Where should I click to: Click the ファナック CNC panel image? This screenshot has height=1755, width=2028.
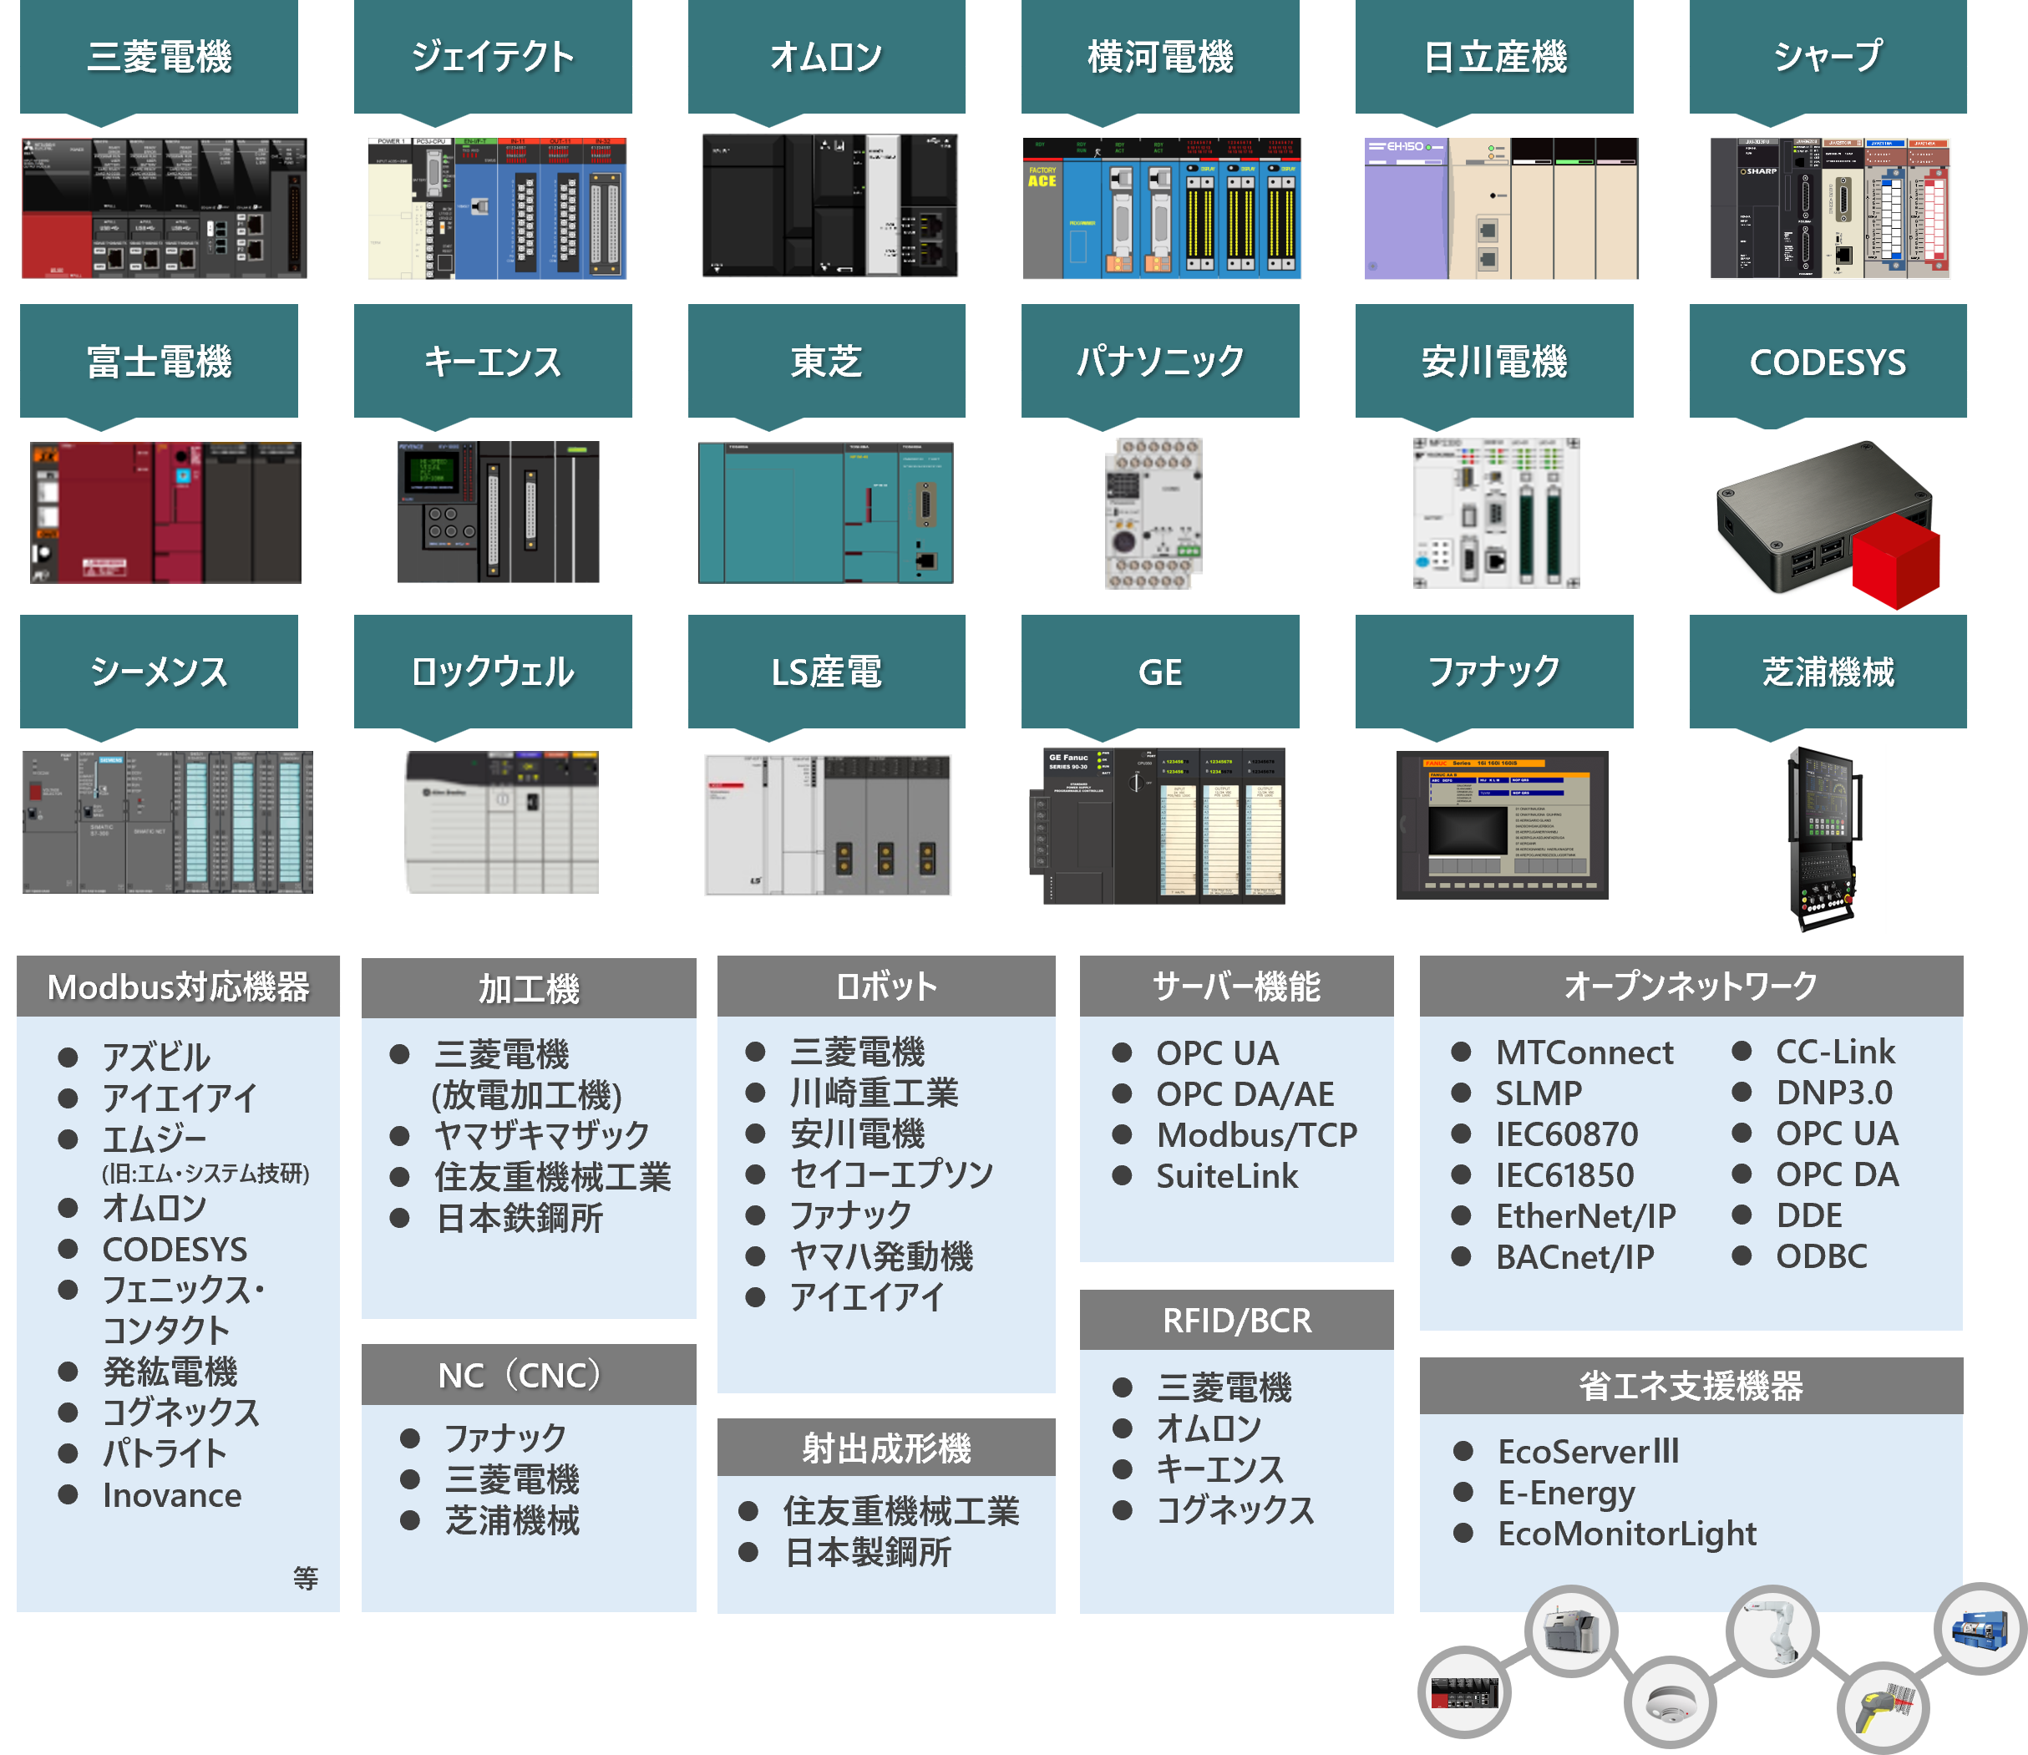[x=1501, y=824]
